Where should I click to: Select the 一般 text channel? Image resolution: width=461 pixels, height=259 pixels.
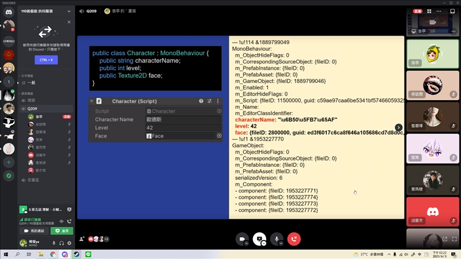coord(32,83)
